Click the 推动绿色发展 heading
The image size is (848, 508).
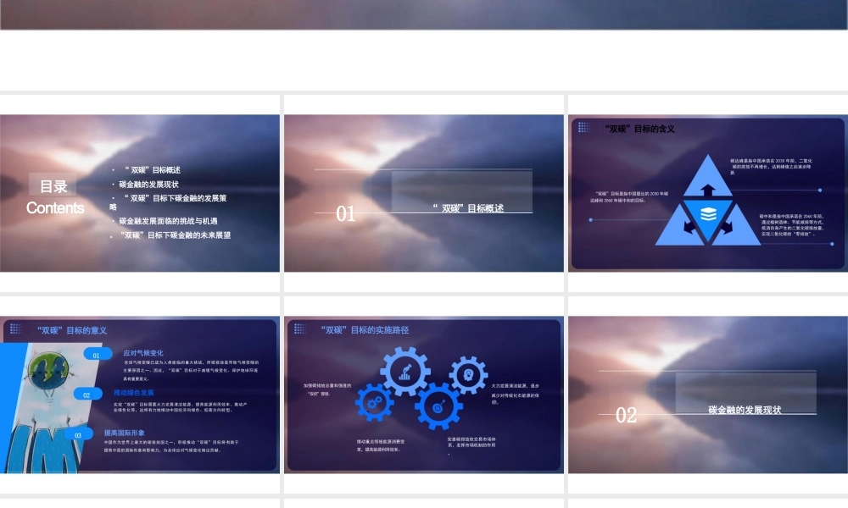pos(134,393)
